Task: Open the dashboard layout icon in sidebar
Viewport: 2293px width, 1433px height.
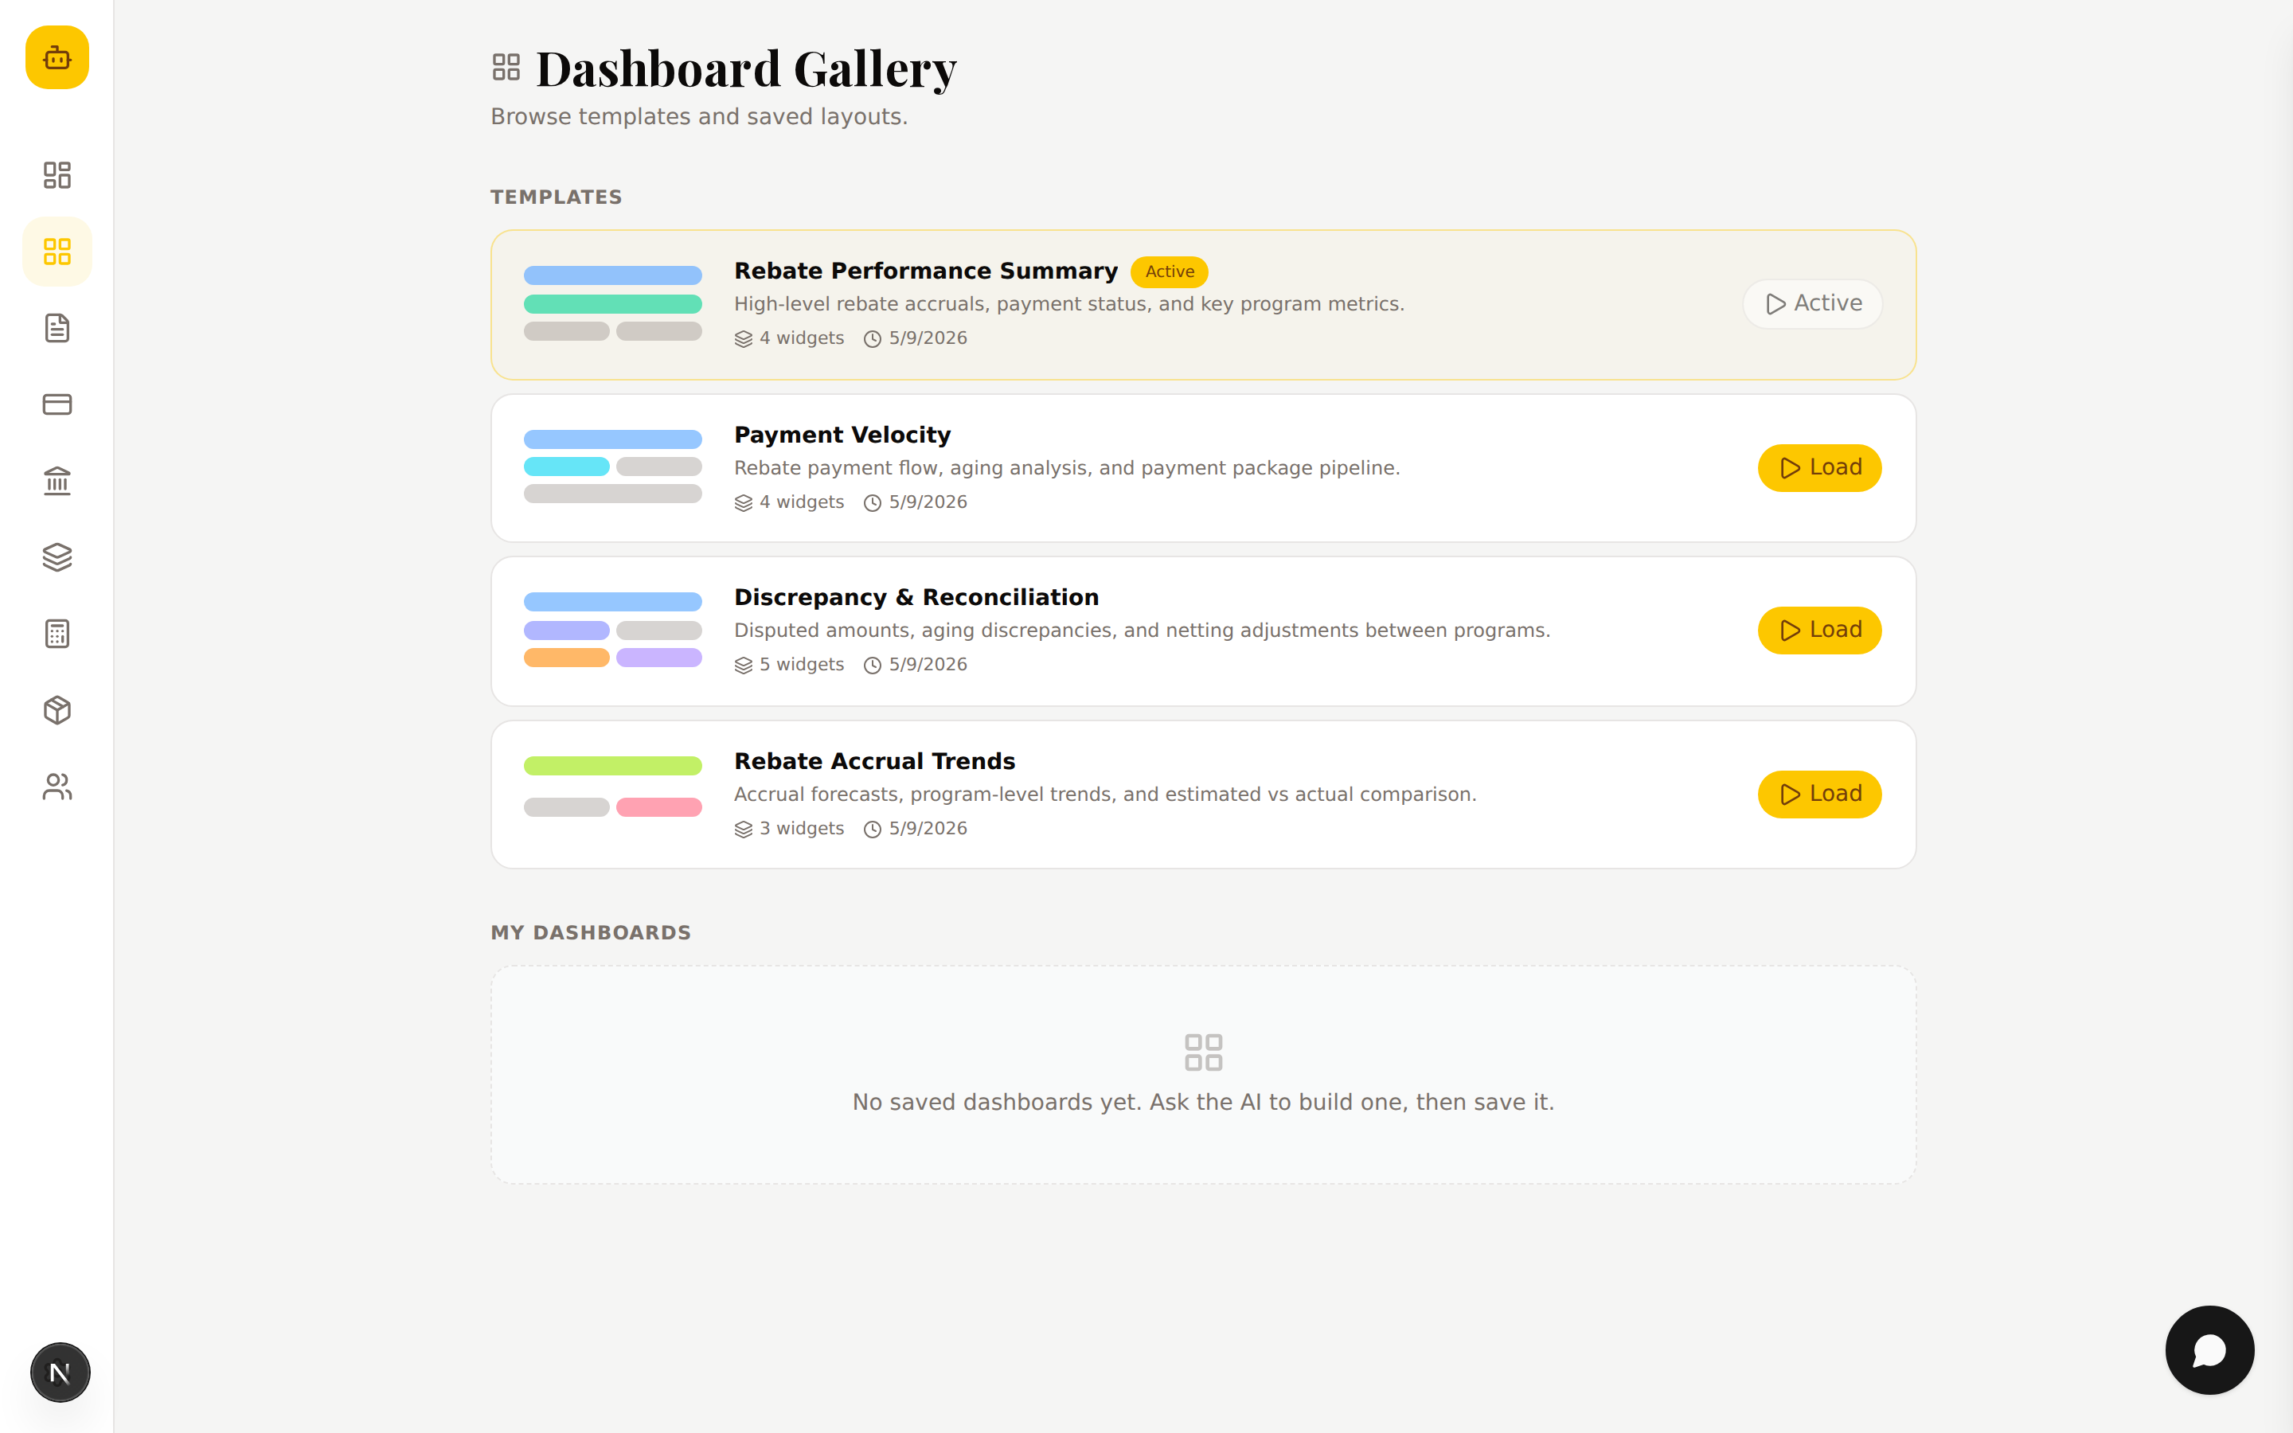Action: pos(57,175)
